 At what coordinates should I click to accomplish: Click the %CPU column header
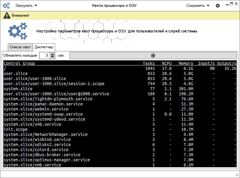pos(167,63)
